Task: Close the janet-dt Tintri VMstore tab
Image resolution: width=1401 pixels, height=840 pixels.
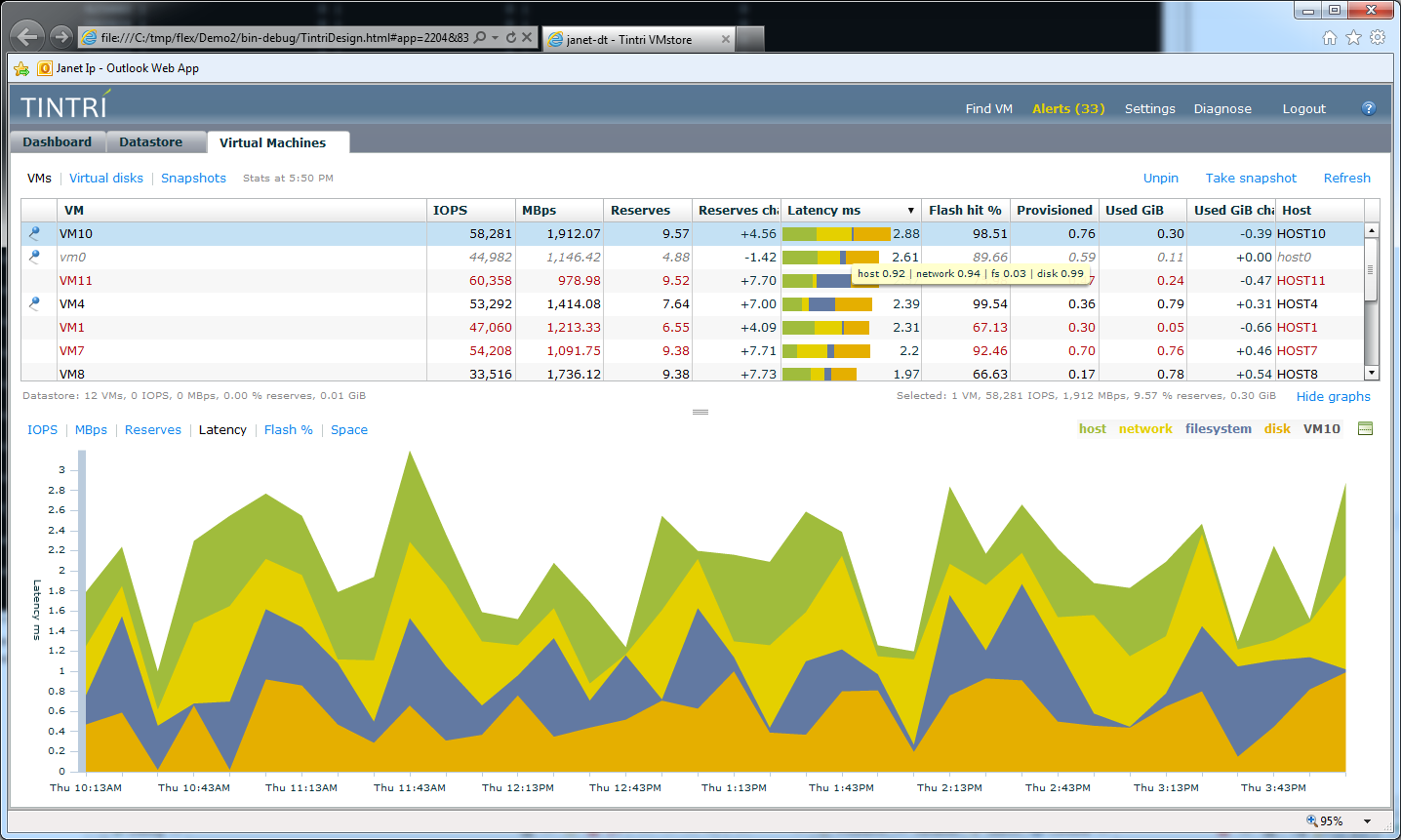Action: (x=726, y=39)
